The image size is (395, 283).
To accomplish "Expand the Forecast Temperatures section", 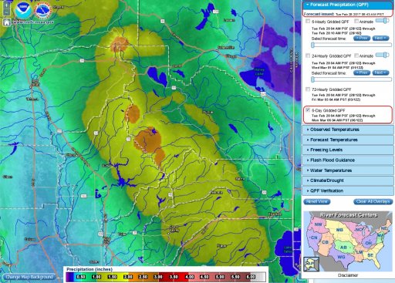I will [x=348, y=140].
